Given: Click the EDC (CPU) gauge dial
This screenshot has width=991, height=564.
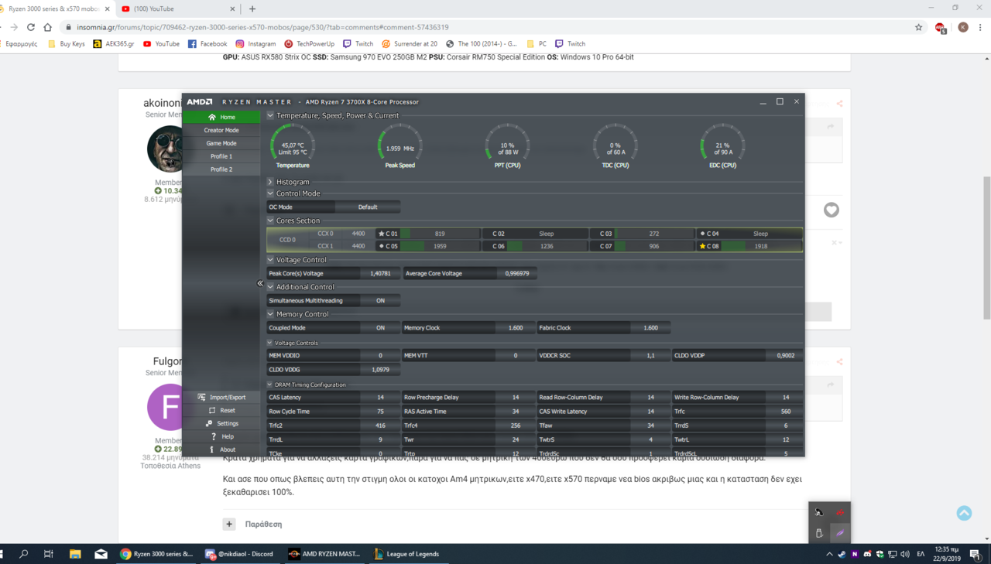Looking at the screenshot, I should point(722,145).
